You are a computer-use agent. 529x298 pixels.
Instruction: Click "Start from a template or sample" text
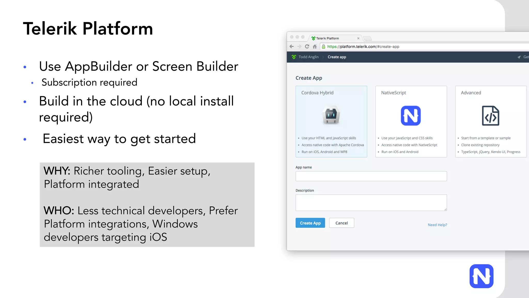tap(486, 138)
